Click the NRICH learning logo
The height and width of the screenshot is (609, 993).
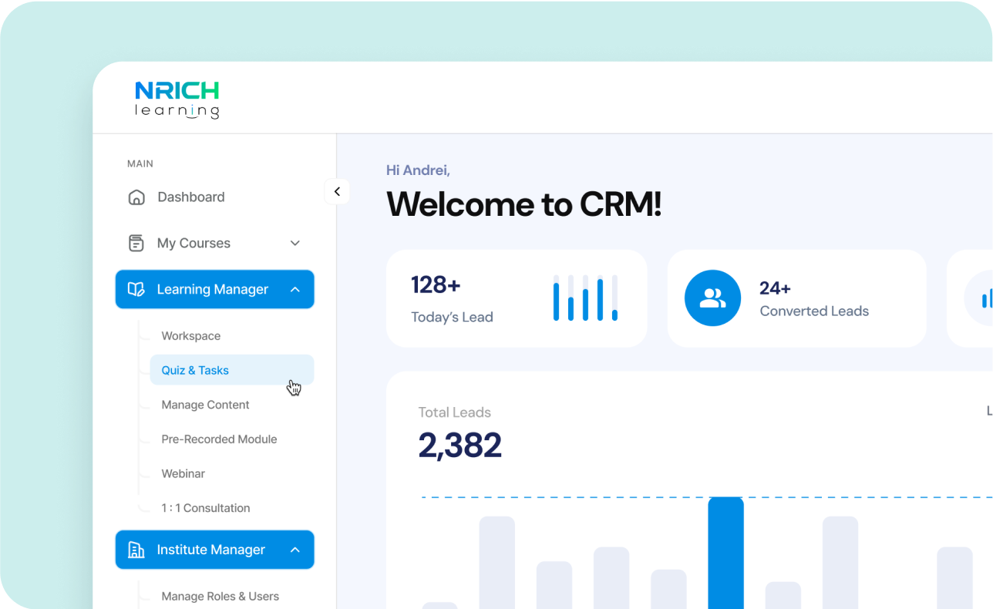point(177,100)
